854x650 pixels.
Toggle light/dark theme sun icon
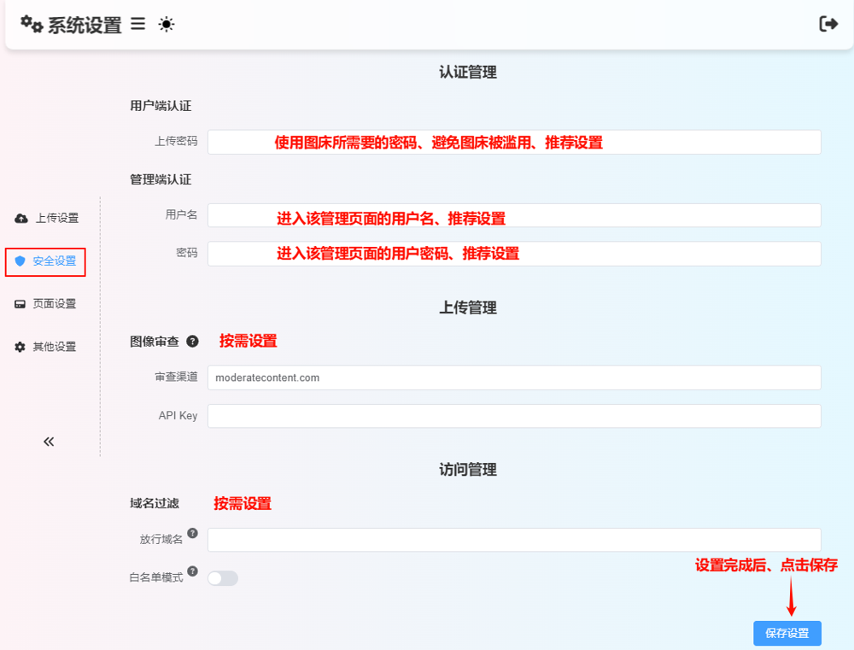tap(167, 25)
